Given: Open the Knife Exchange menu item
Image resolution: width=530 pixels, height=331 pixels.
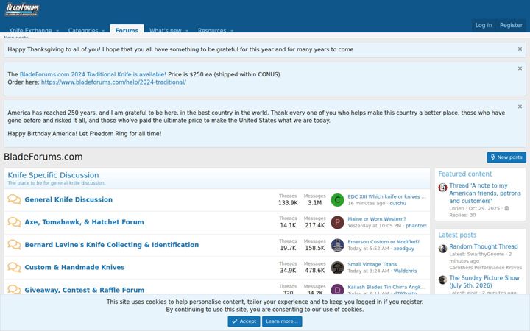Looking at the screenshot, I should click(30, 30).
